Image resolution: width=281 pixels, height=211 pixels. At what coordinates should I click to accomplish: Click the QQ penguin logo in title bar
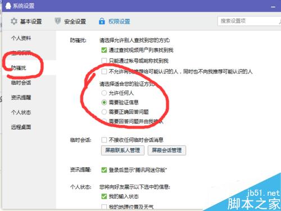coord(8,6)
